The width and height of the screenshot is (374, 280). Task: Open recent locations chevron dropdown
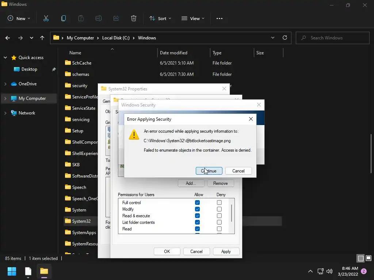[31, 38]
